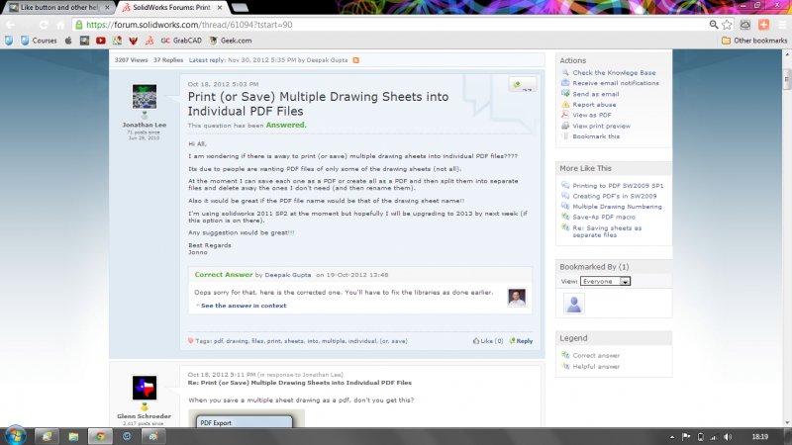Open the red wings bookmark icon

(133, 41)
